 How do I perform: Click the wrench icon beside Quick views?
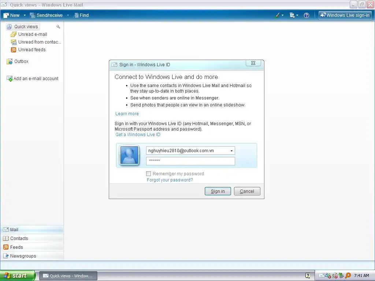[x=58, y=27]
